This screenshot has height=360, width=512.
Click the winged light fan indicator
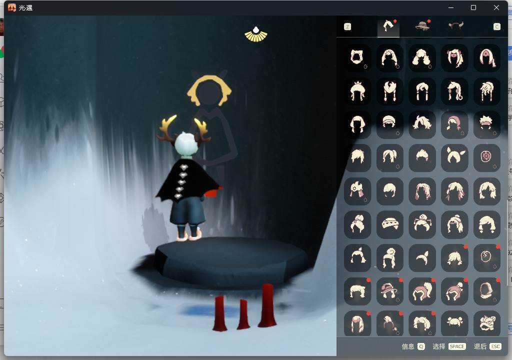coord(256,34)
